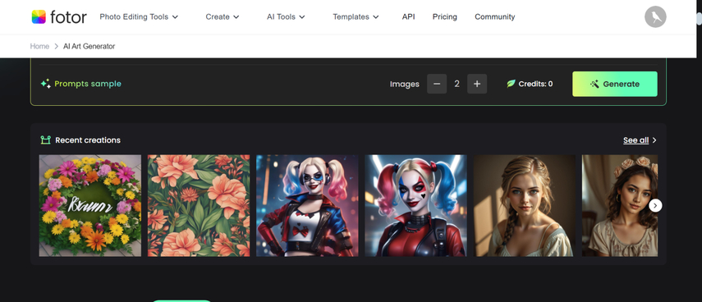
Task: Open the blonde braided girl portrait
Action: (x=525, y=206)
